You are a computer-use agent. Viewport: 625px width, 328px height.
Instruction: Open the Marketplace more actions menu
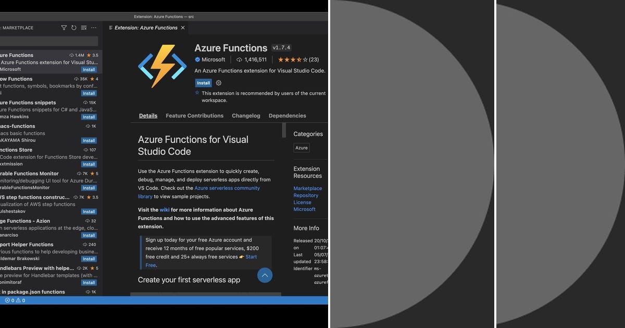coord(93,28)
